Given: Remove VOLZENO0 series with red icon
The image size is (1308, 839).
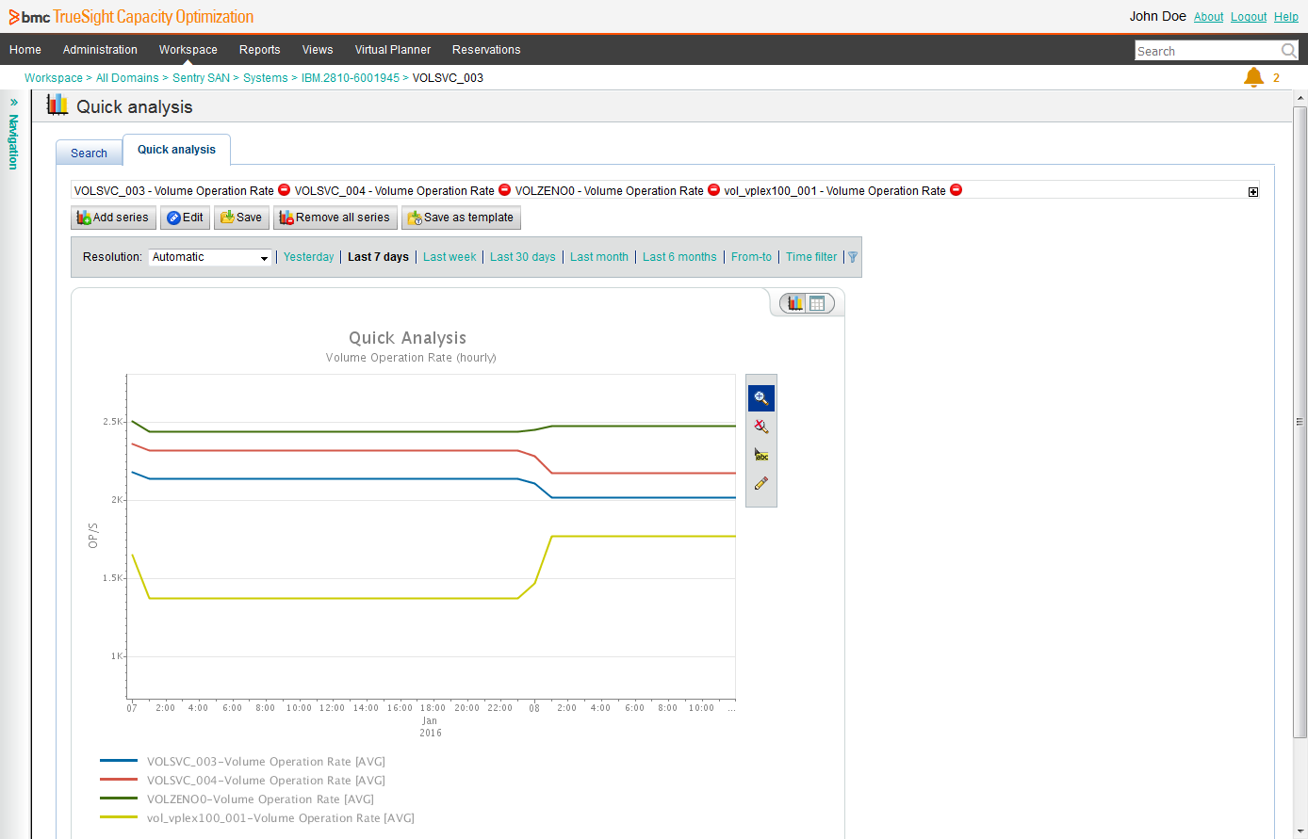Looking at the screenshot, I should [713, 190].
